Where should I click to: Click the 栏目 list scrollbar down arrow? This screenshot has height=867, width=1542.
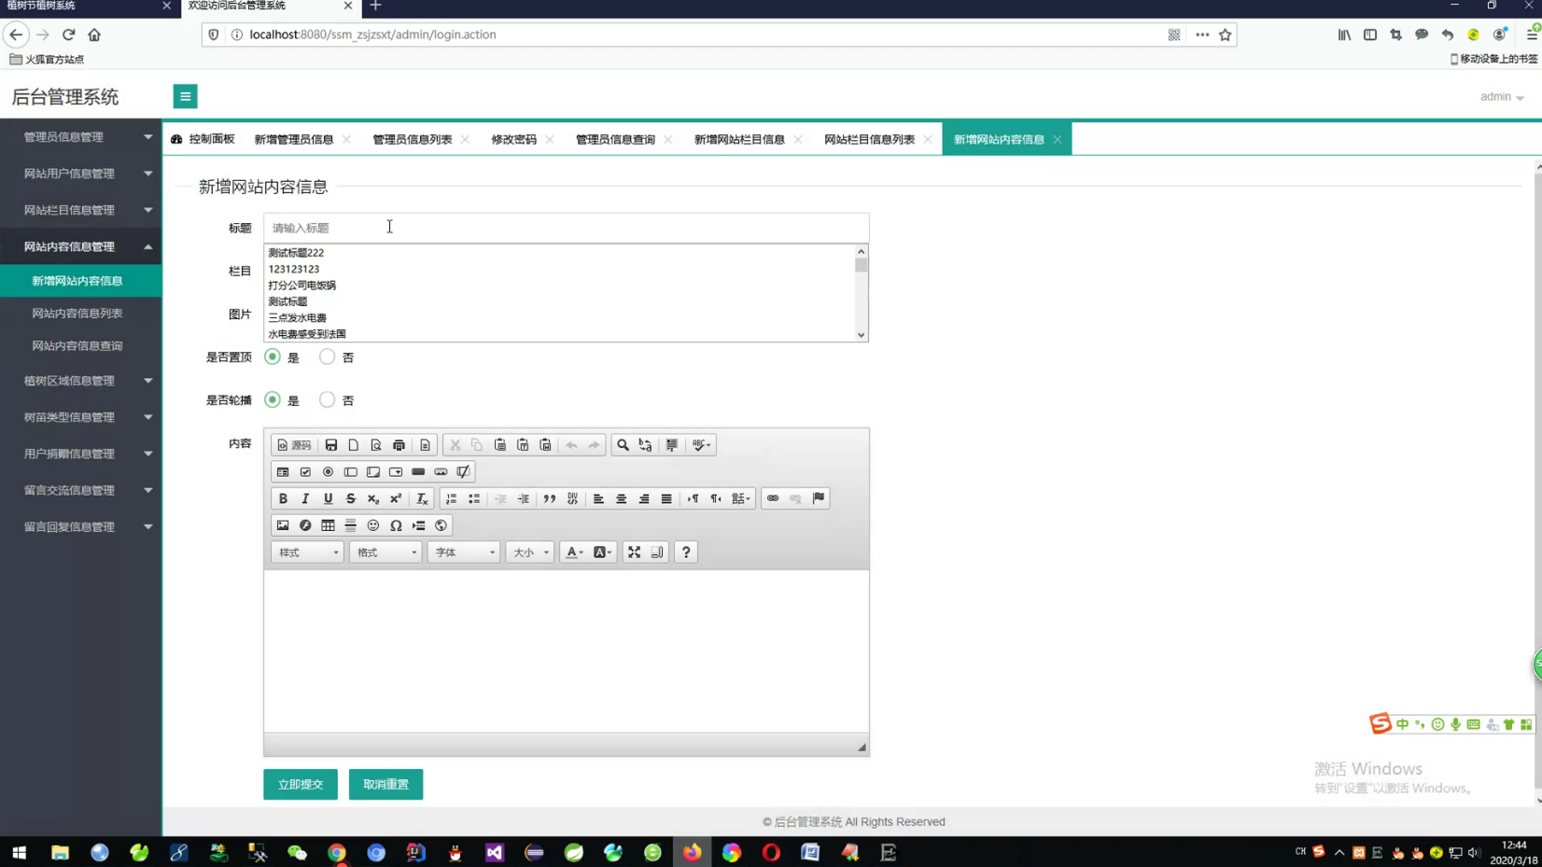click(x=861, y=335)
